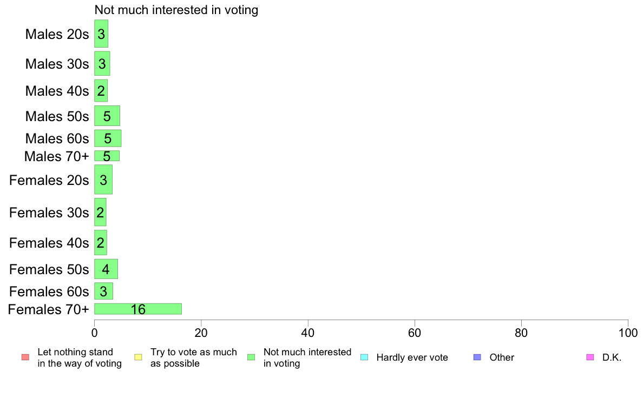Image resolution: width=643 pixels, height=398 pixels.
Task: Click the 'Not much interested in voting' title
Action: point(176,10)
